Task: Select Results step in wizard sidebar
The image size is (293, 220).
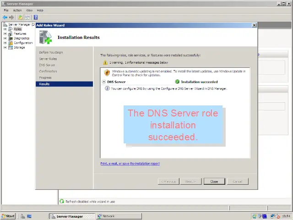Action: (x=64, y=84)
